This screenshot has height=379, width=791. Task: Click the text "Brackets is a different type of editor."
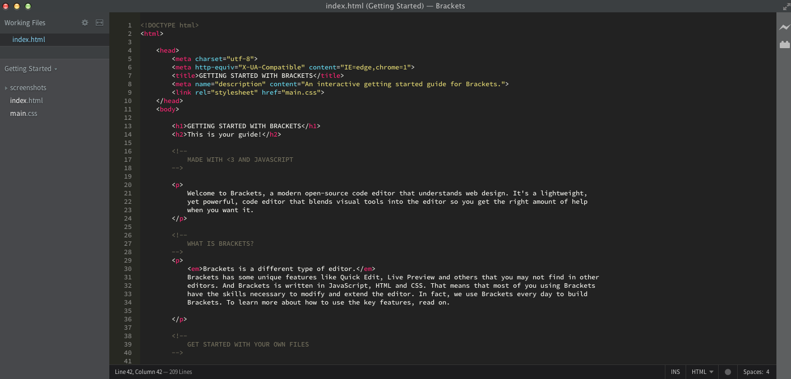click(x=279, y=269)
